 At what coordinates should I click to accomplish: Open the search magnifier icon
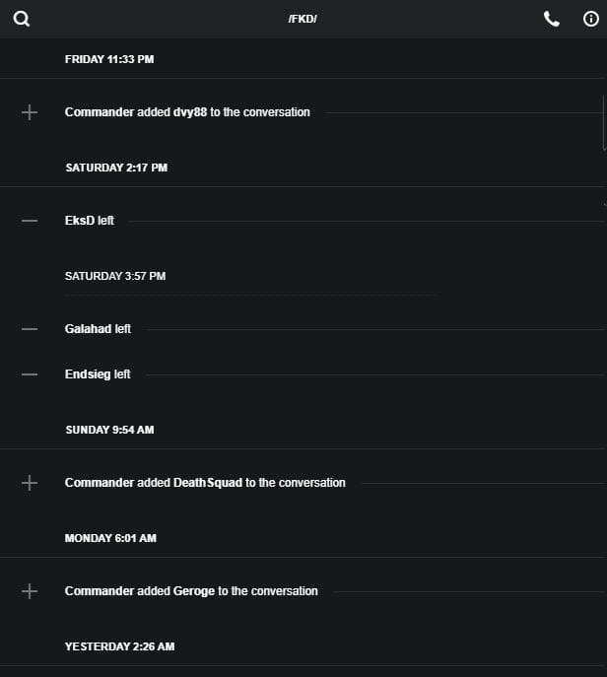click(21, 19)
